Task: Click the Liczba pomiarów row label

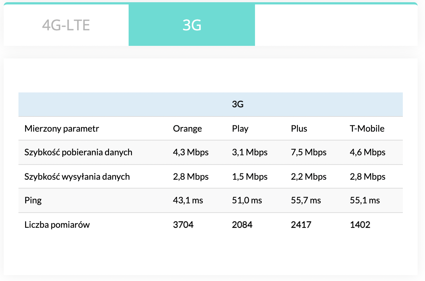Action: 57,224
